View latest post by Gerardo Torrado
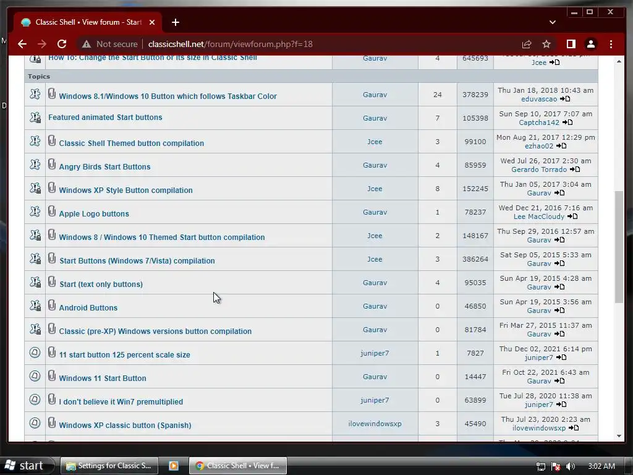The height and width of the screenshot is (475, 633). [x=576, y=169]
